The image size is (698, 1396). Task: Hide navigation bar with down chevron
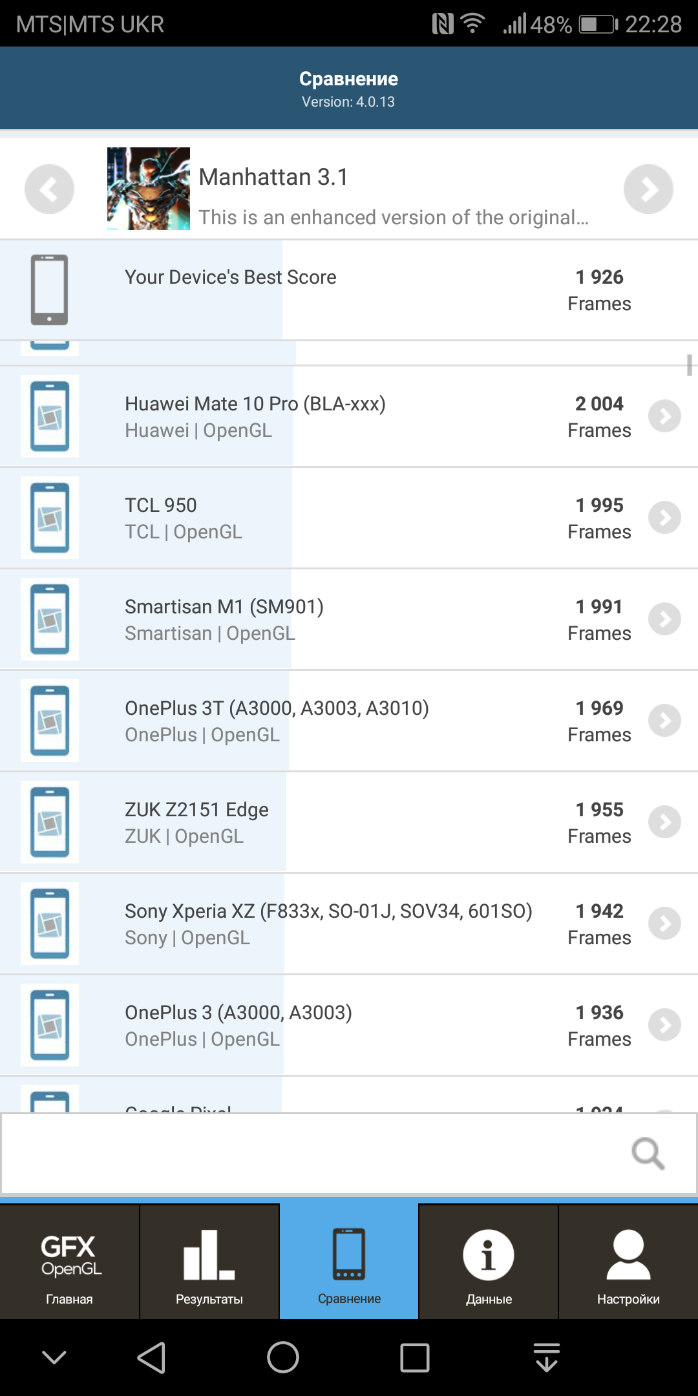54,1357
